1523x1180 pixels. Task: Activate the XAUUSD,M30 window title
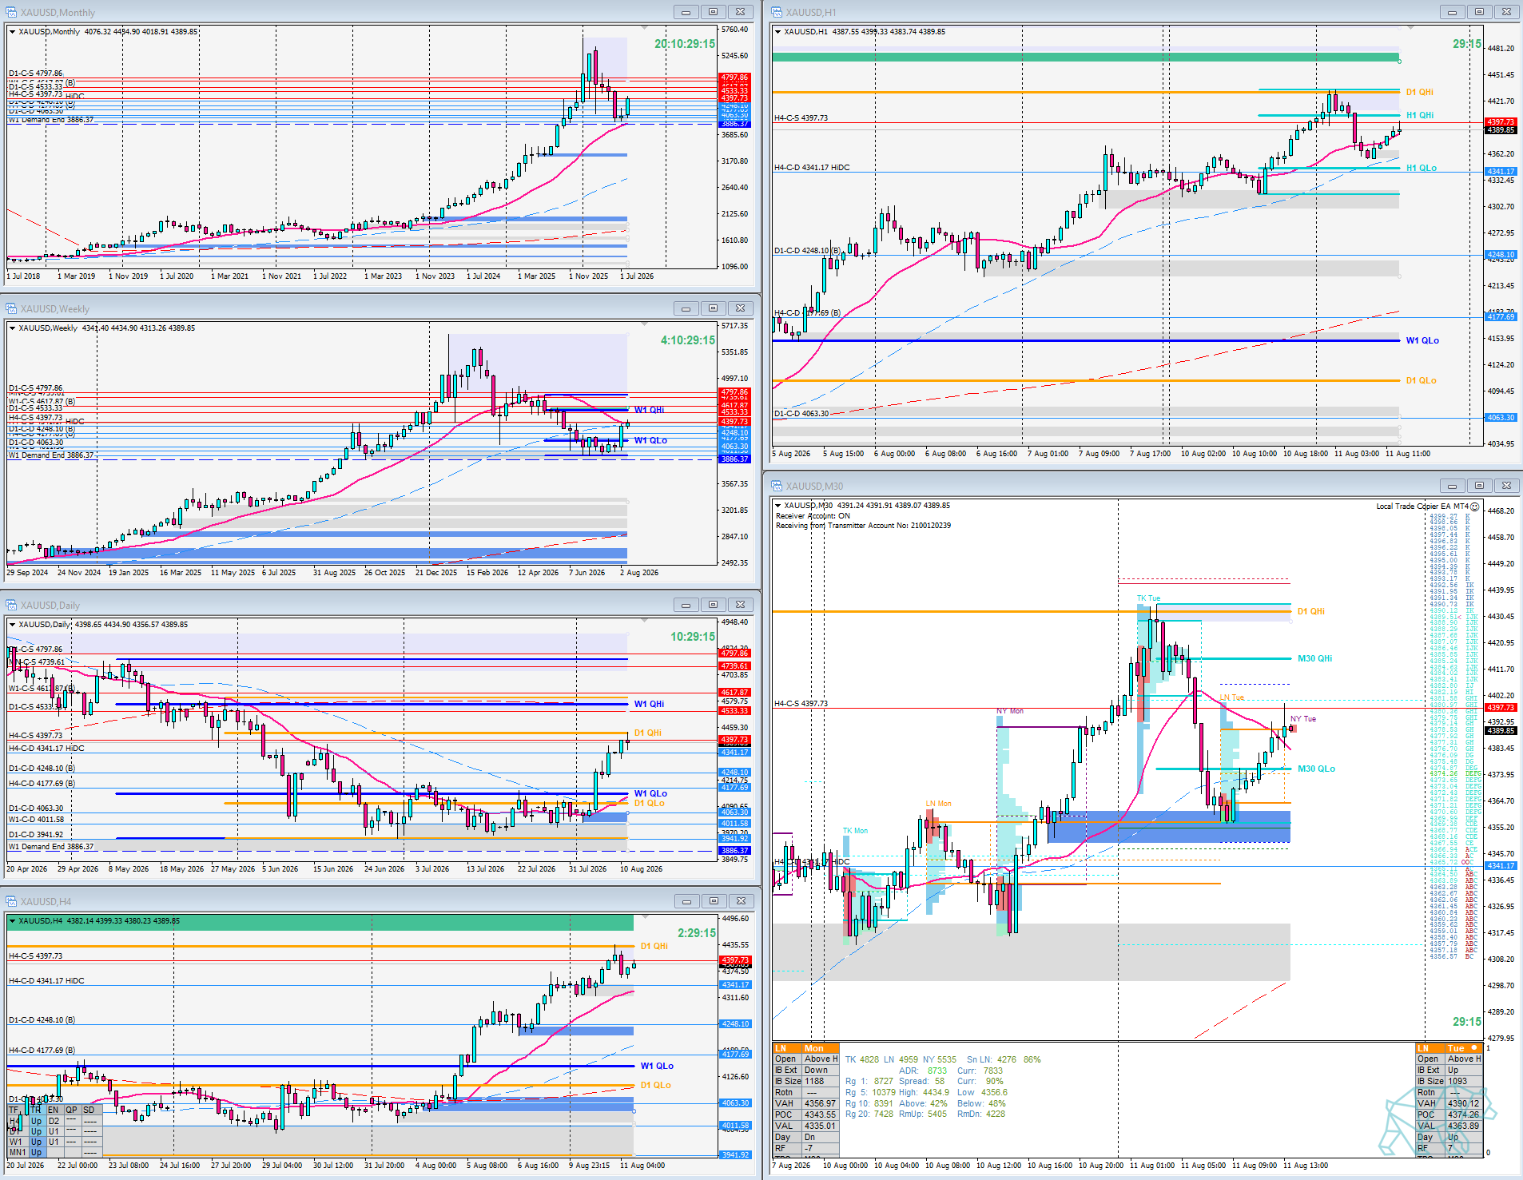coord(814,487)
